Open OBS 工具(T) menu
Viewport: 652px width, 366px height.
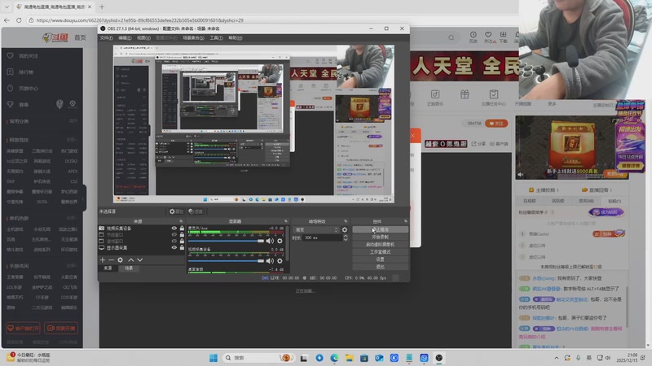tap(216, 37)
